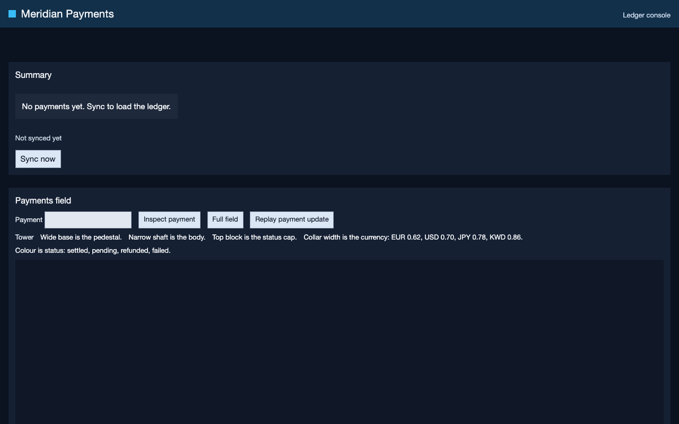
Task: Click the Meridian Payments logo square
Action: point(12,14)
